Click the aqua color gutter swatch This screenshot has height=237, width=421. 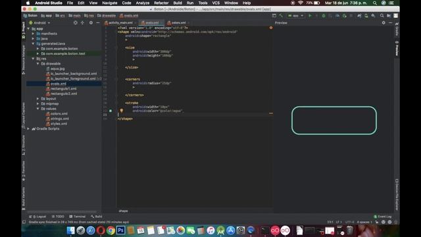click(111, 111)
